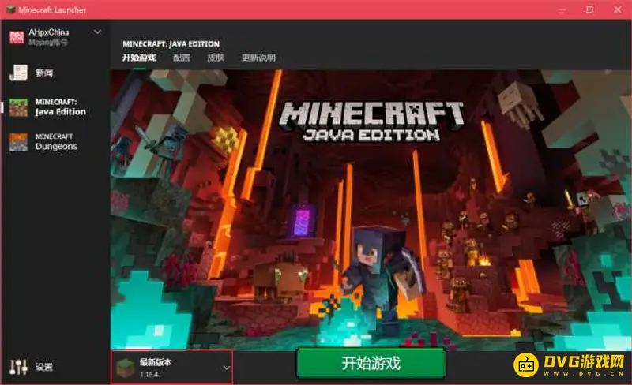The height and width of the screenshot is (385, 632).
Task: Open the 设置 settings sliders icon
Action: pyautogui.click(x=17, y=367)
